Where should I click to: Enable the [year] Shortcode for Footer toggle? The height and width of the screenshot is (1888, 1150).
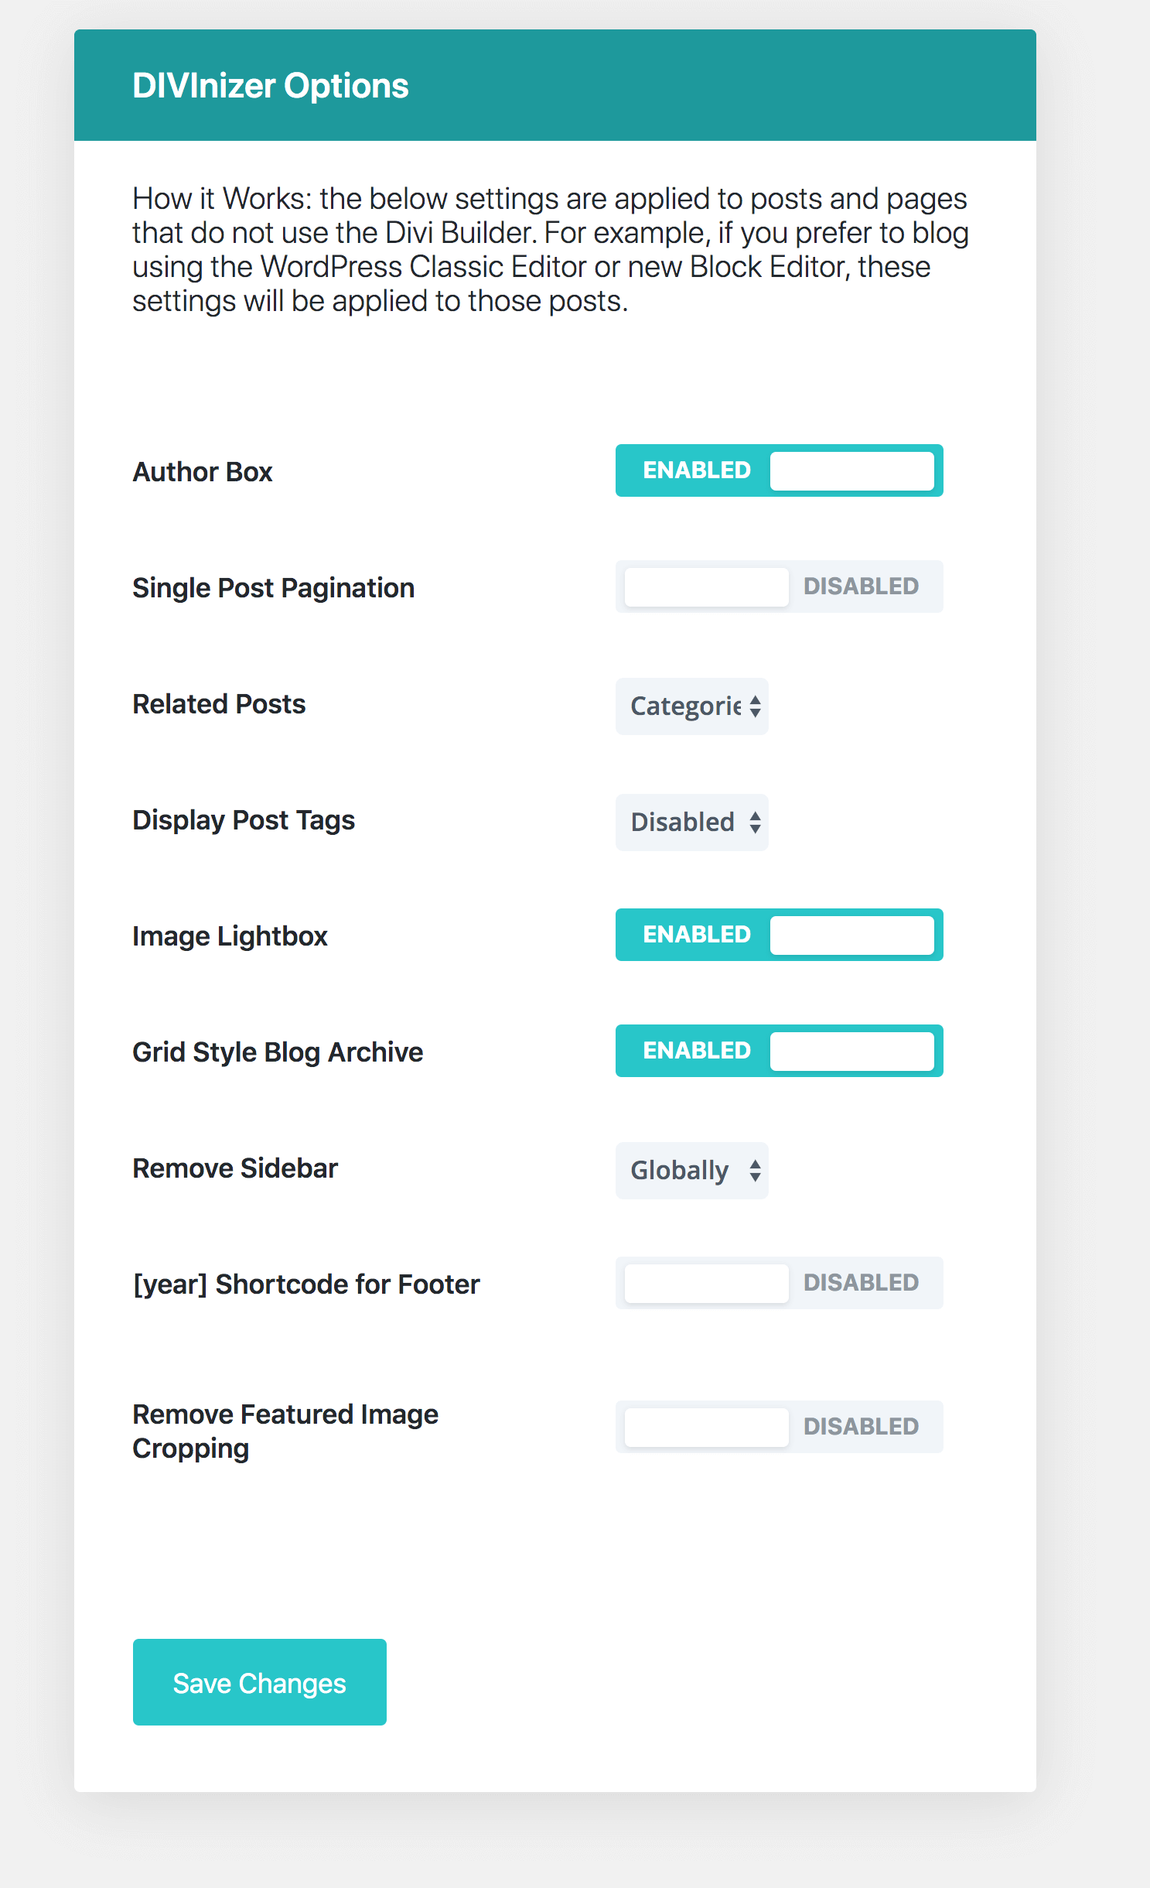point(779,1283)
